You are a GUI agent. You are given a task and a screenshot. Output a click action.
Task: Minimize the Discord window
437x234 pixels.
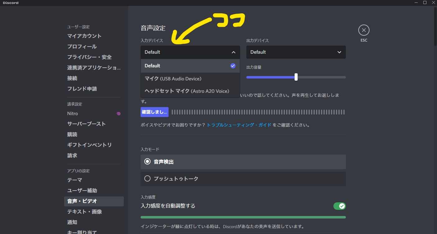(416, 2)
